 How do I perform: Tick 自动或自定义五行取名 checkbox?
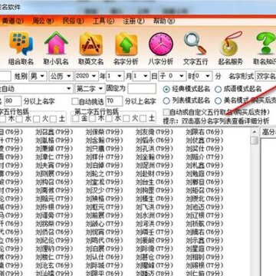(166, 112)
